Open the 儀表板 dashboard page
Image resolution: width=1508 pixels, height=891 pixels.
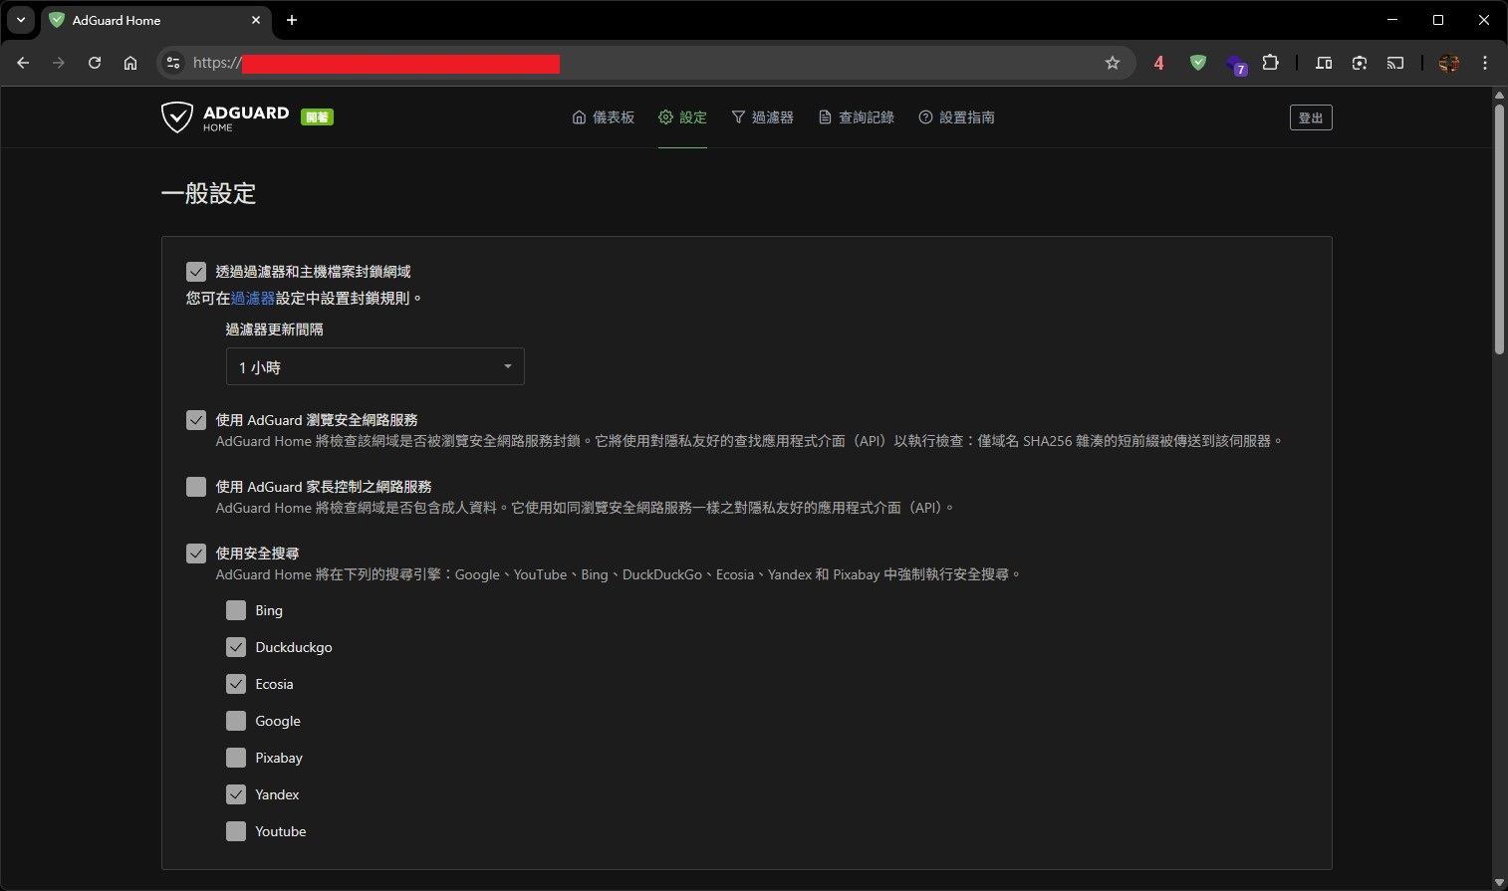603,116
